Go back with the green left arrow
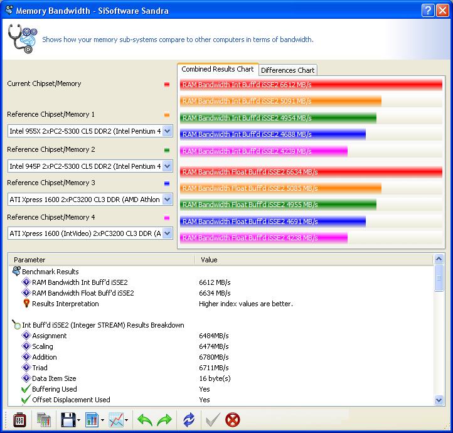The image size is (453, 433). (x=145, y=420)
